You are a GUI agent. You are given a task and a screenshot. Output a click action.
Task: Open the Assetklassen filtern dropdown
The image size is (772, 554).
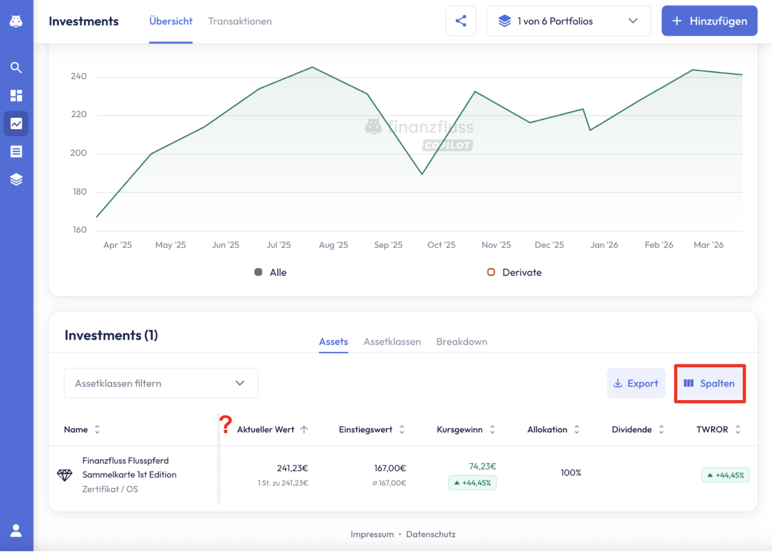[161, 383]
